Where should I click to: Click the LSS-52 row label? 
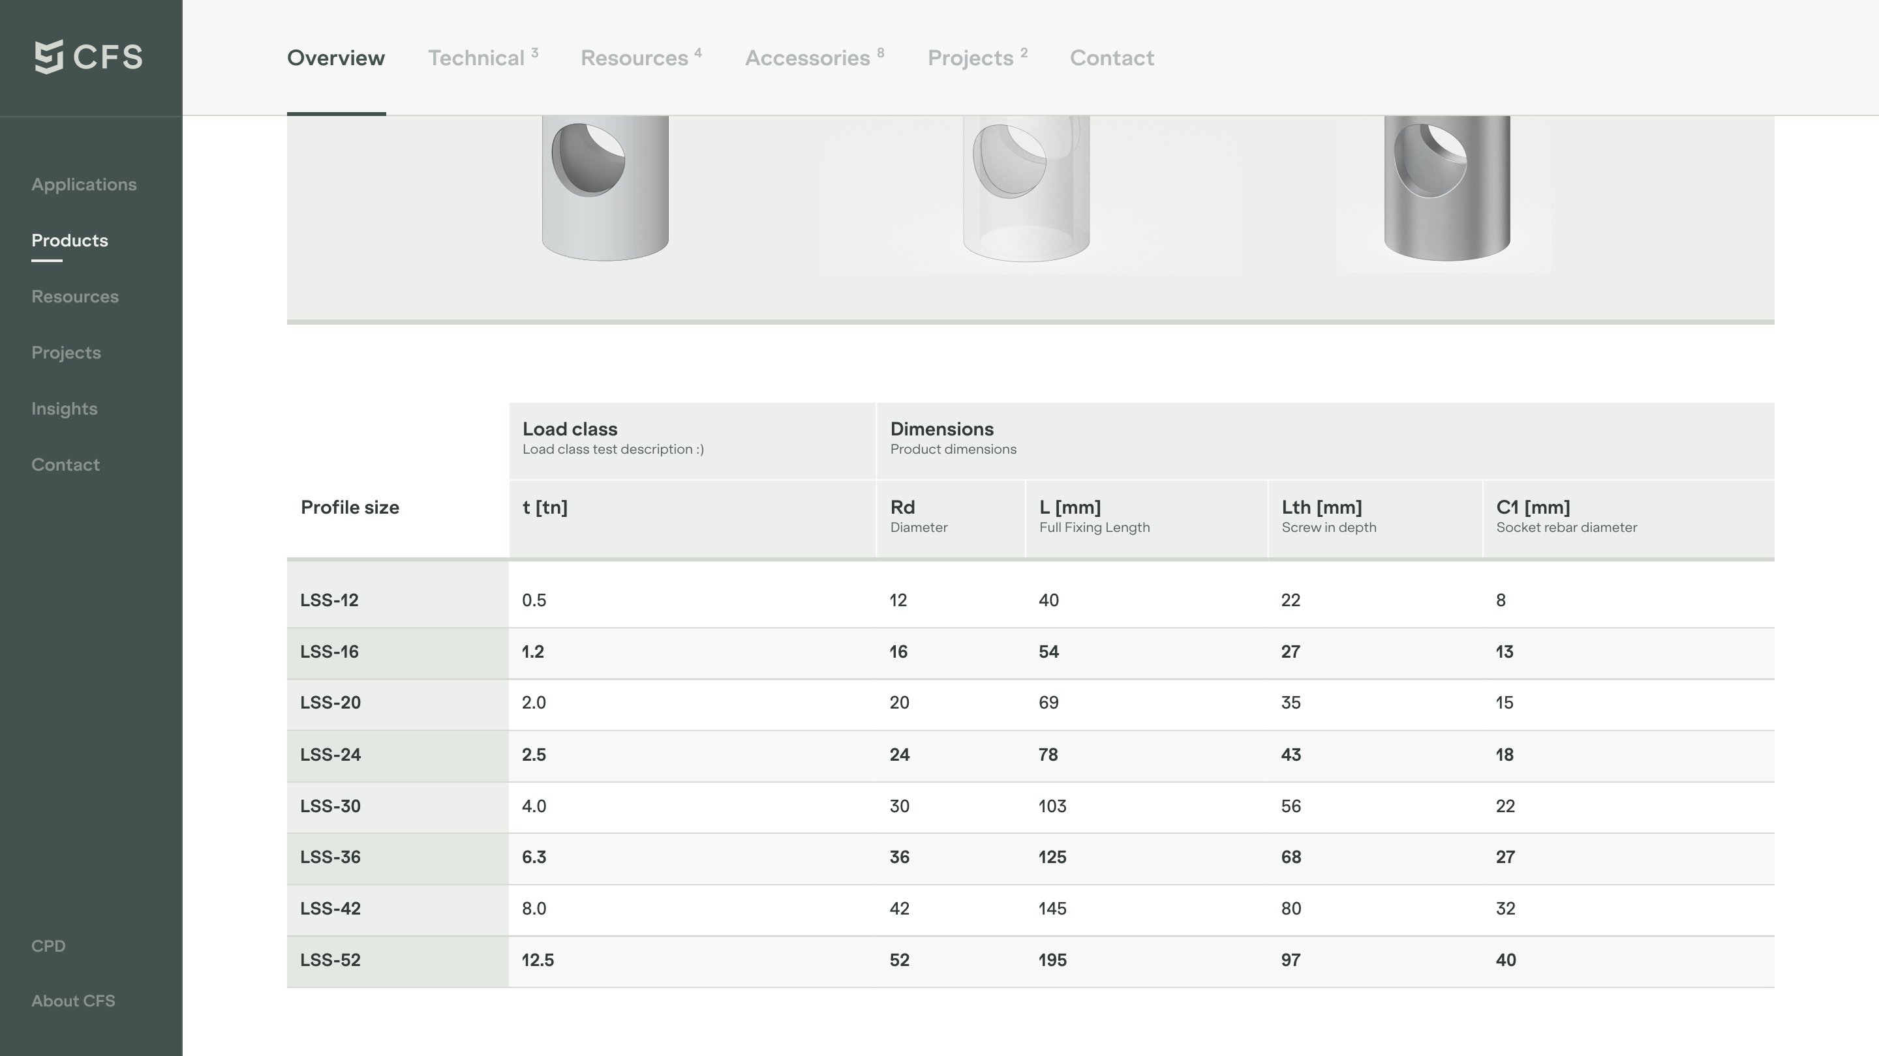tap(330, 961)
